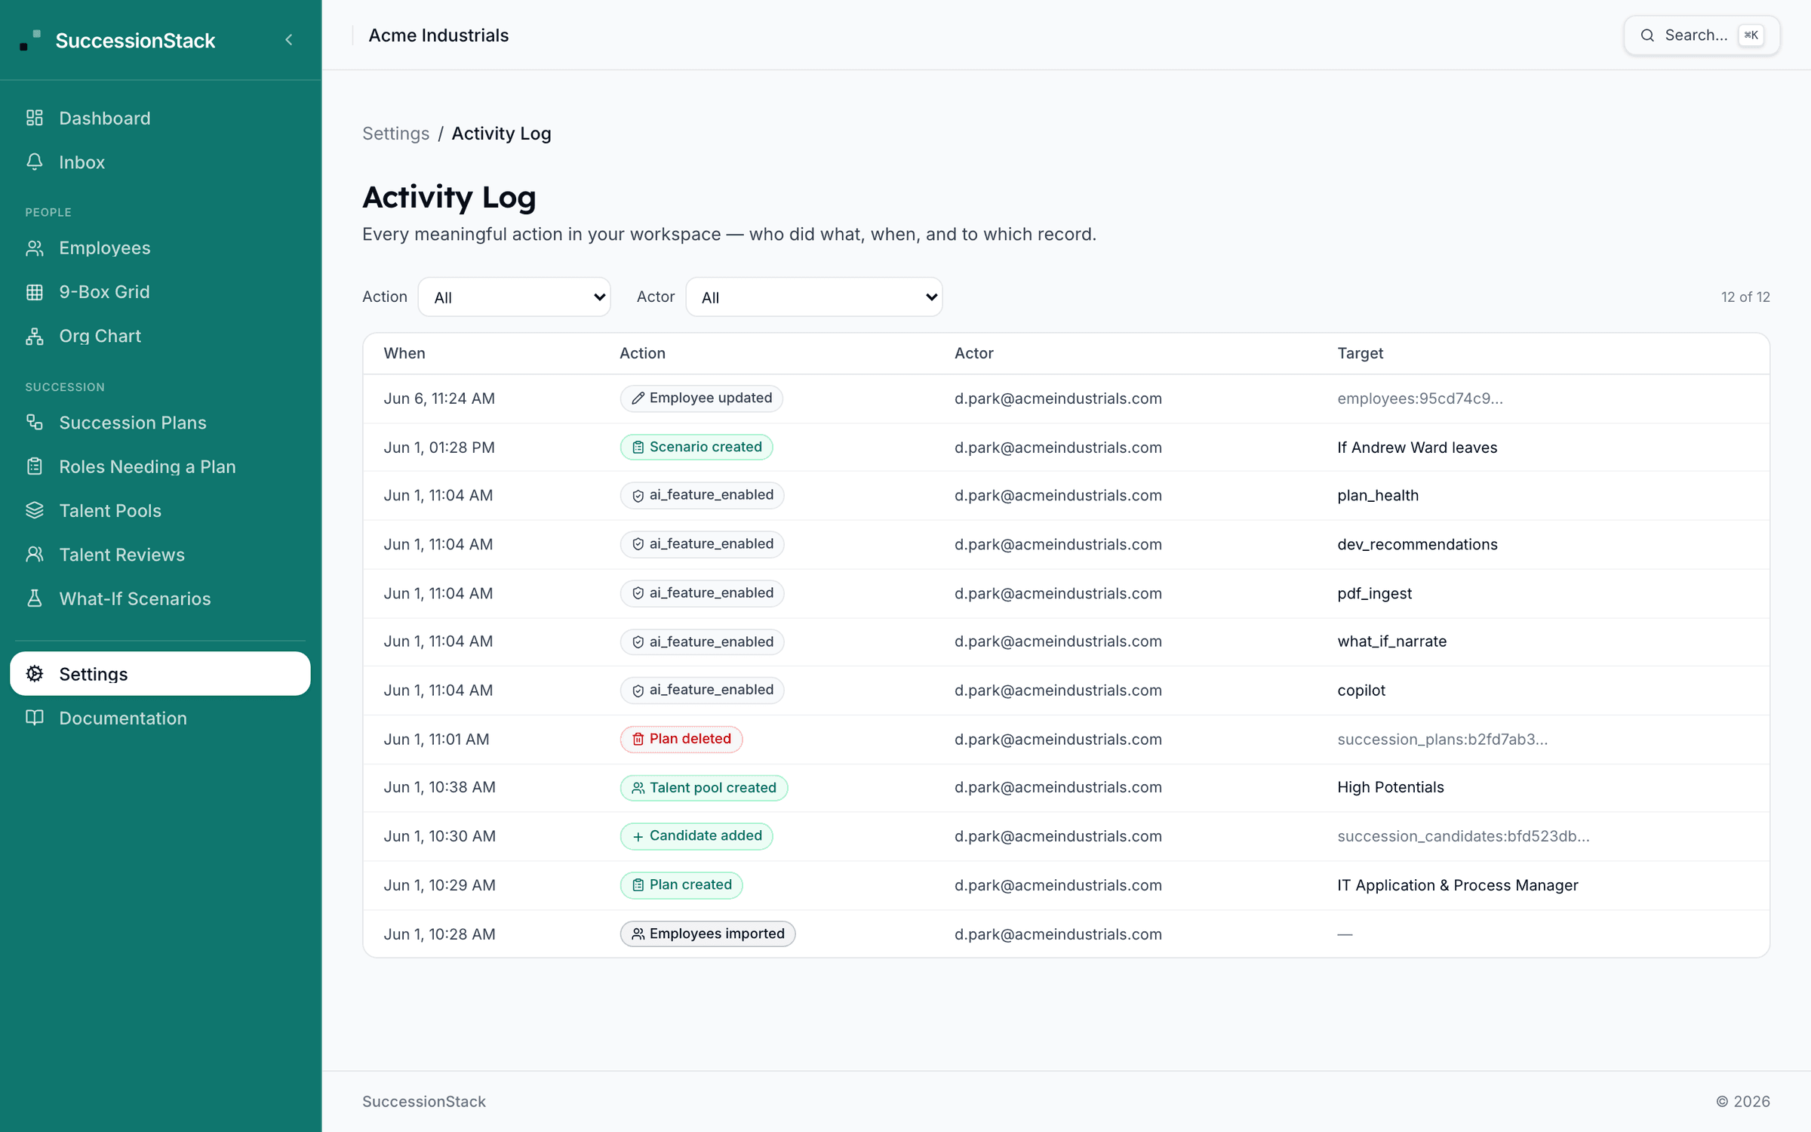Click the Employees people icon
Image resolution: width=1811 pixels, height=1132 pixels.
35,248
